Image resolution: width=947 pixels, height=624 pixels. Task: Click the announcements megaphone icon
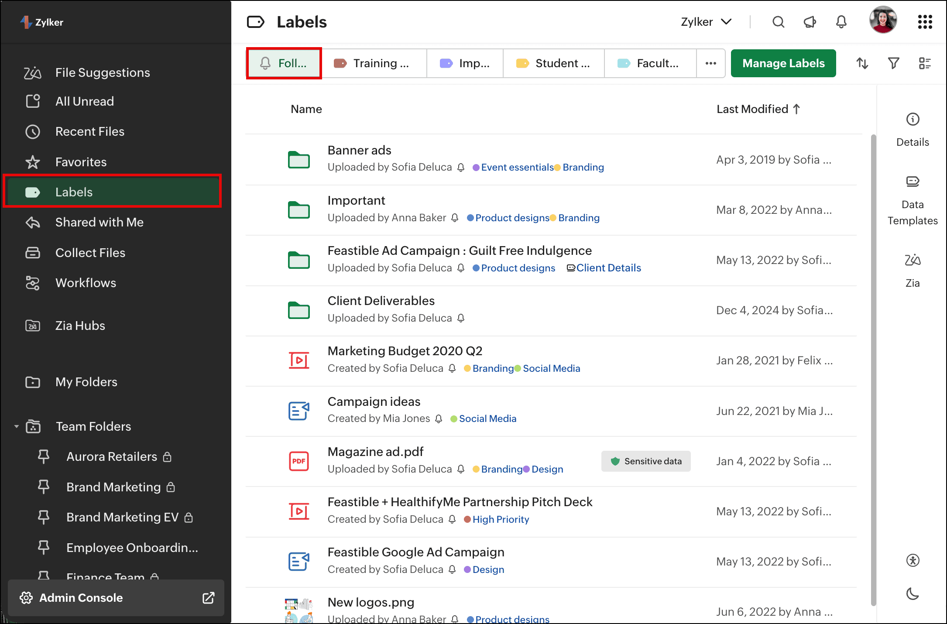point(810,22)
